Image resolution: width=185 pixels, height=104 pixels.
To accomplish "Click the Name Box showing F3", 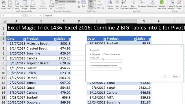I will click(11, 16).
